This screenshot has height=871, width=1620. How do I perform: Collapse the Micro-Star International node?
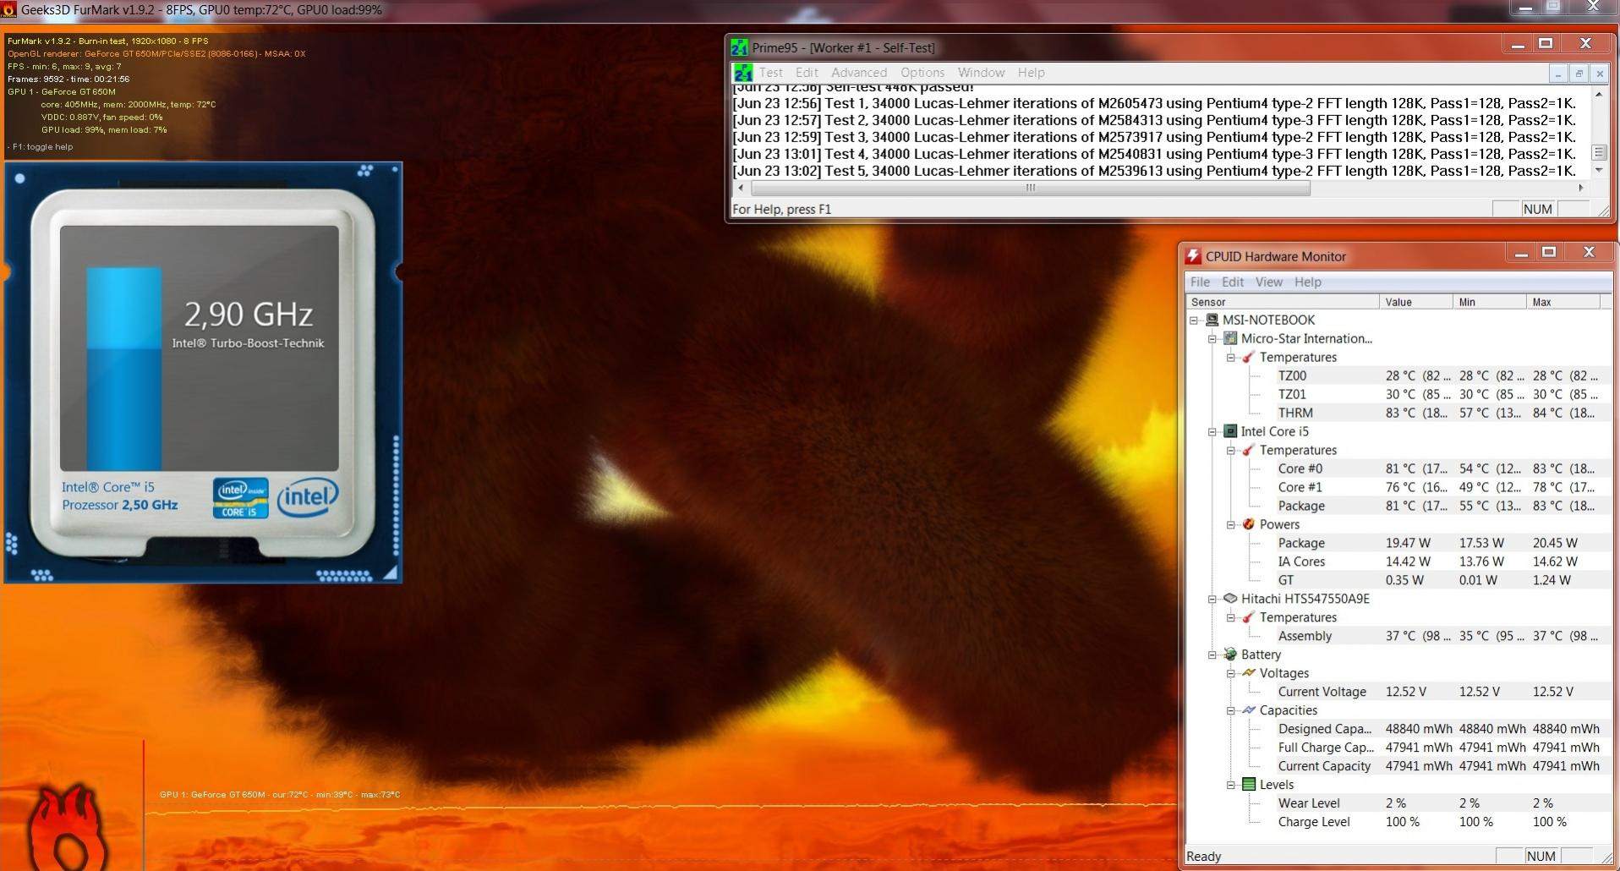[x=1212, y=339]
